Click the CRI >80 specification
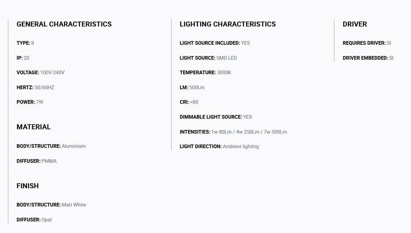The width and height of the screenshot is (411, 233). [x=189, y=102]
